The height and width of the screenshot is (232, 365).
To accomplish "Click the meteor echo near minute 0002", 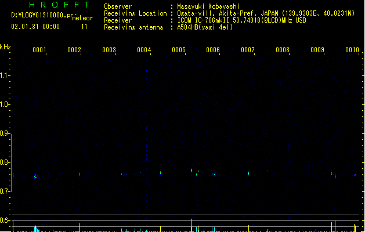I will tap(80, 174).
